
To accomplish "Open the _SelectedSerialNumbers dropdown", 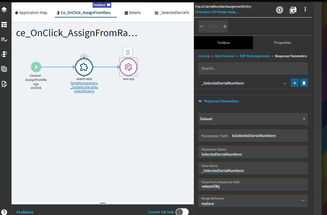I will tap(244, 83).
